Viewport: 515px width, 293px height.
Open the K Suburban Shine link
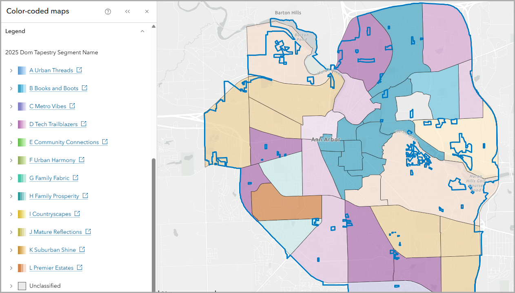53,249
